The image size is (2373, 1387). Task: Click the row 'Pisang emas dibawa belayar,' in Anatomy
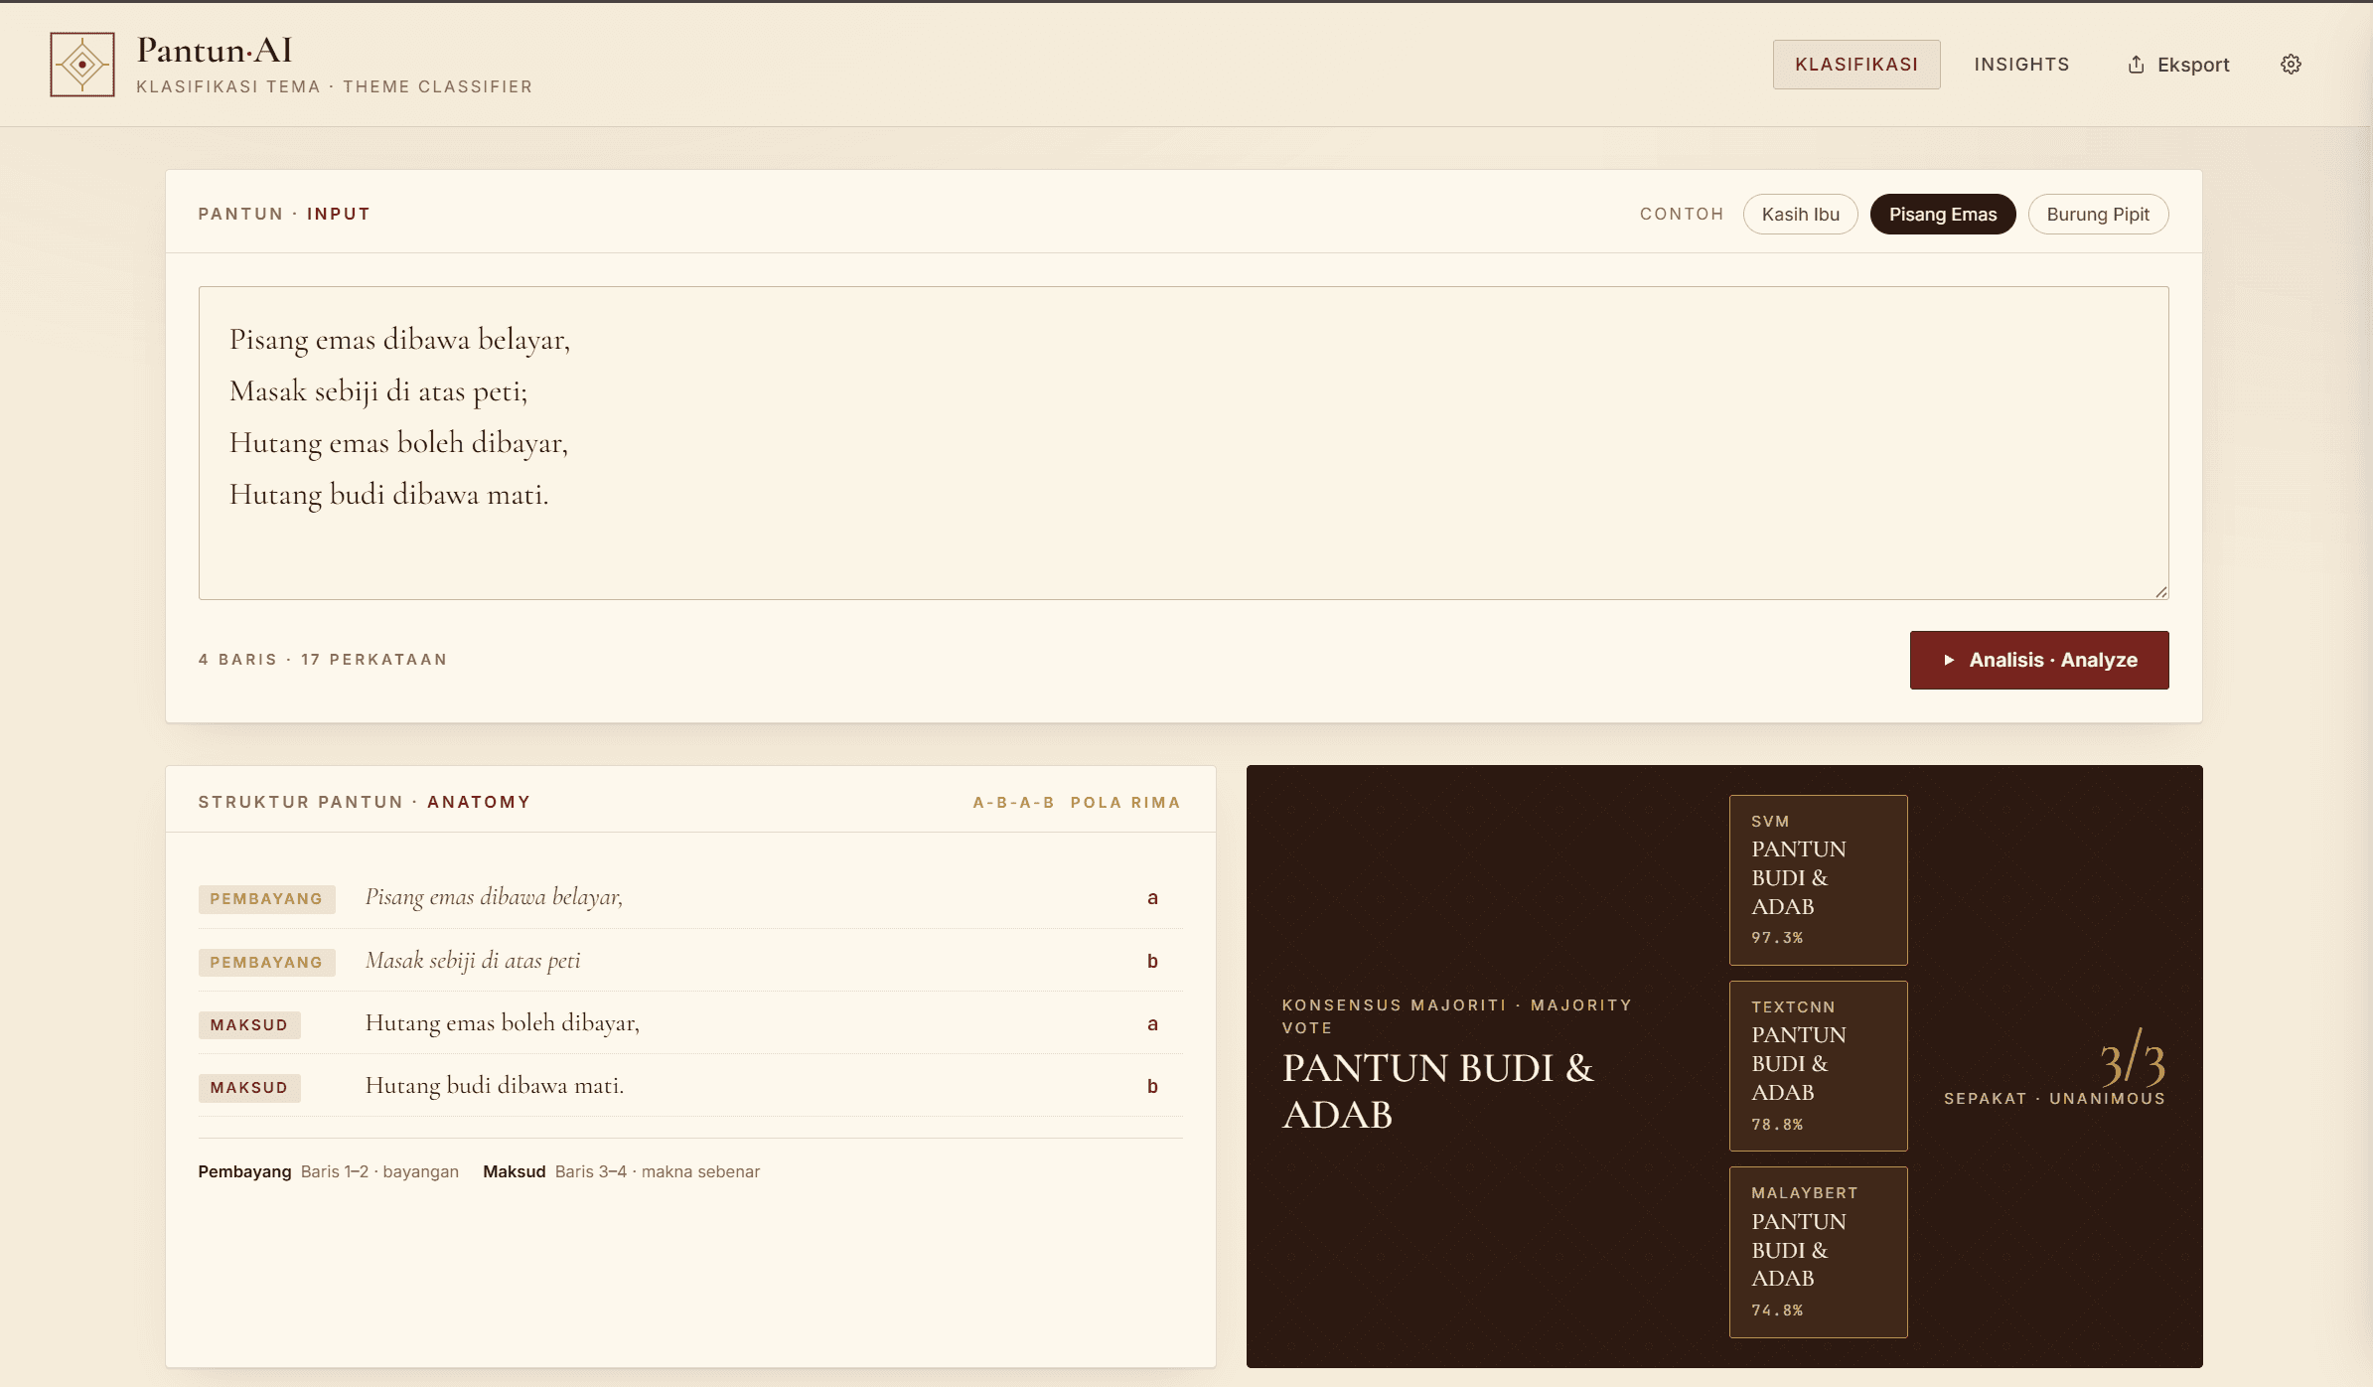(x=690, y=897)
